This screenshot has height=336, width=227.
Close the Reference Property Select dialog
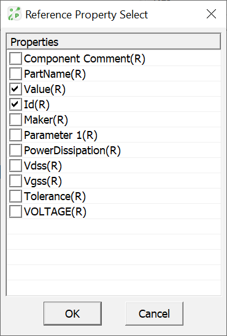[211, 14]
